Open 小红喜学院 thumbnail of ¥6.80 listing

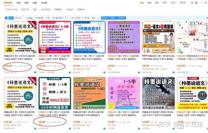pos(55,93)
